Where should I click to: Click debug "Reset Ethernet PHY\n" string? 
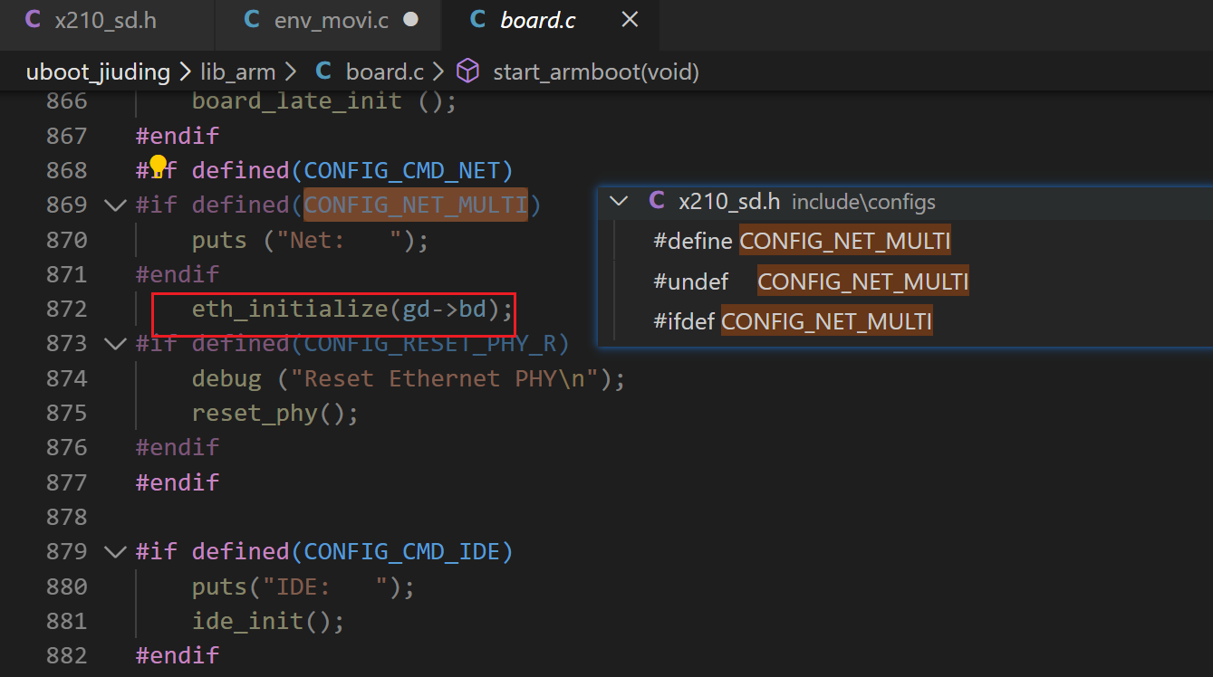pos(443,378)
